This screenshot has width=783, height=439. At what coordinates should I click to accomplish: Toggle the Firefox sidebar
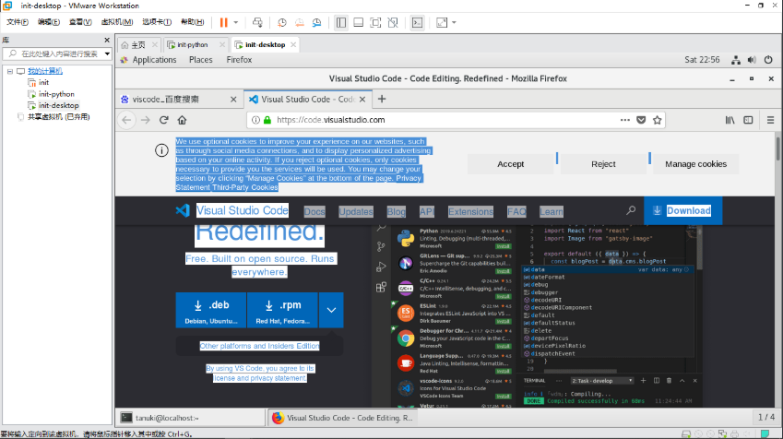748,120
